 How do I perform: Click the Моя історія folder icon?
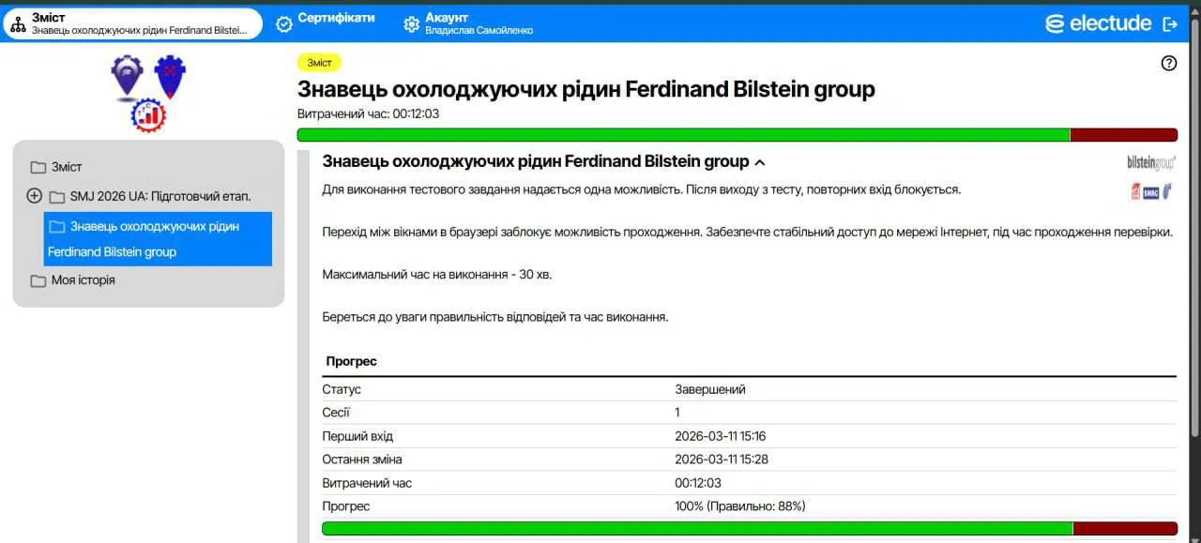click(38, 280)
